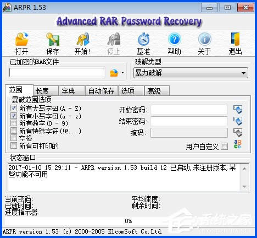Enable 所有数字 (0 - 9) checkbox
Image resolution: width=257 pixels, height=238 pixels.
point(14,123)
